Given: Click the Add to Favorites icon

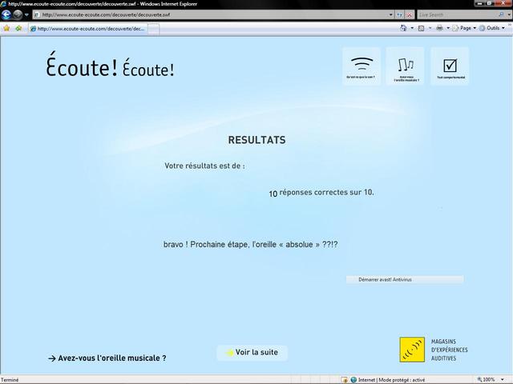Looking at the screenshot, I should click(18, 29).
